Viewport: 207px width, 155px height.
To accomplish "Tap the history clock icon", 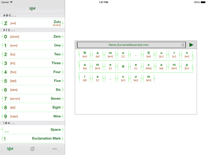I will pyautogui.click(x=32, y=149).
